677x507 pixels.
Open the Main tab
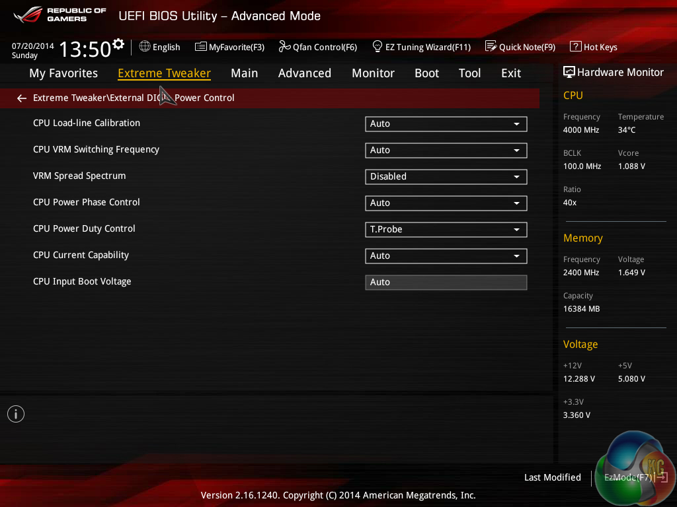point(245,73)
